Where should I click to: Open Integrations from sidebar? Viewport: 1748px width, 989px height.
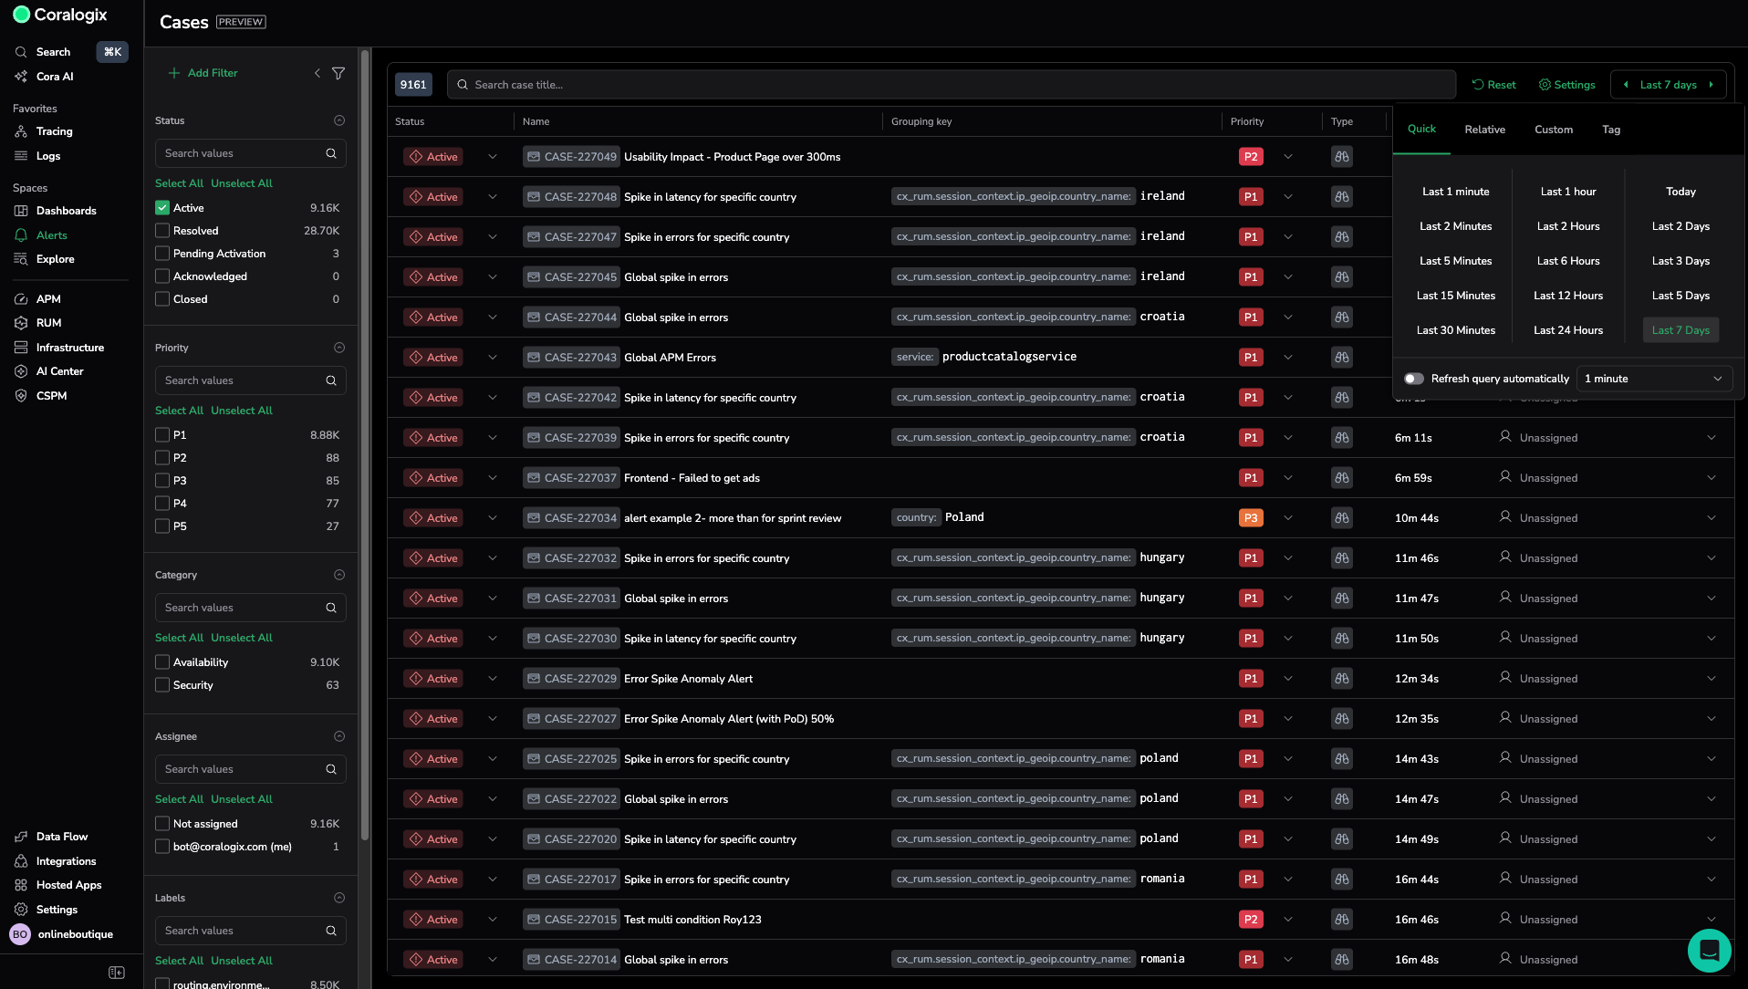pyautogui.click(x=66, y=861)
